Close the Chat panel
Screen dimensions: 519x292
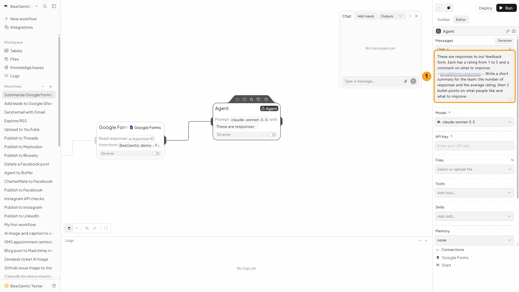pos(416,16)
